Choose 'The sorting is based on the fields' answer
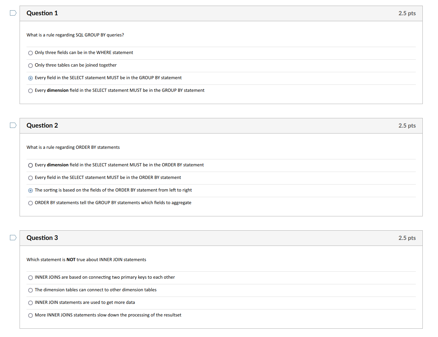 pos(30,190)
